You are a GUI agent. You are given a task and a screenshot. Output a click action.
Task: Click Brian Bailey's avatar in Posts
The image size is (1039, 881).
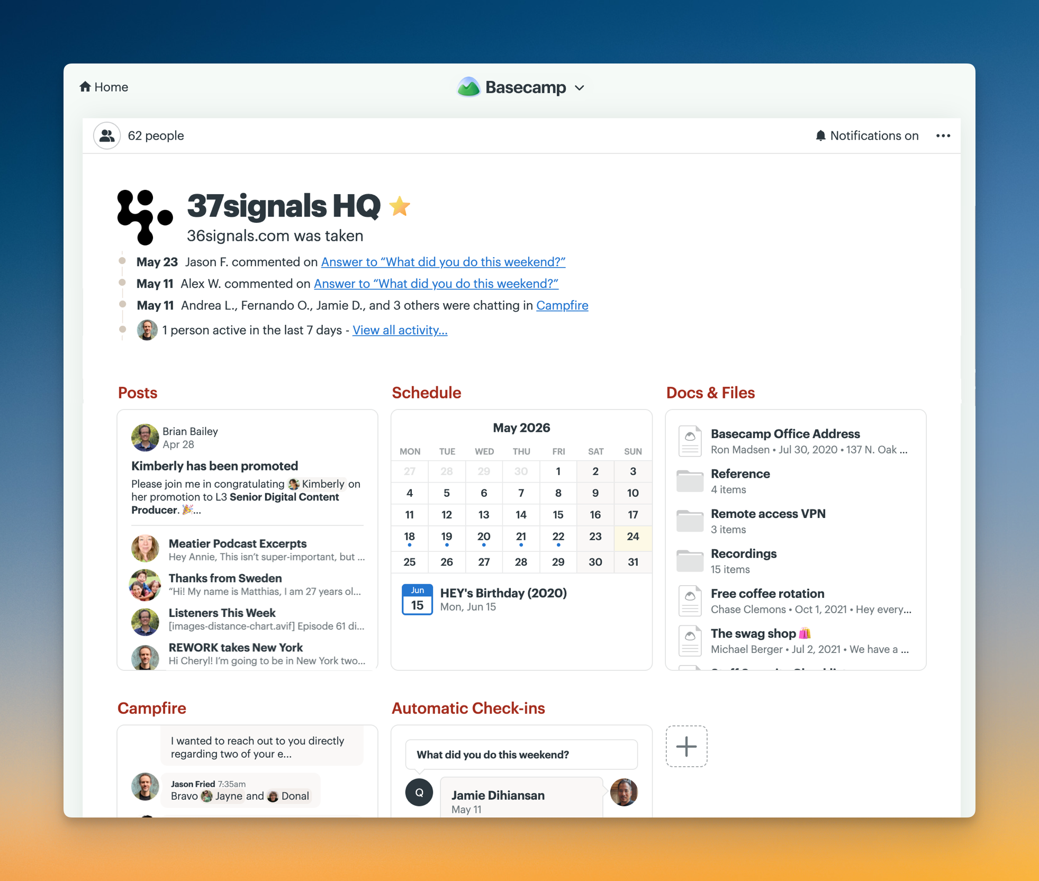tap(145, 438)
